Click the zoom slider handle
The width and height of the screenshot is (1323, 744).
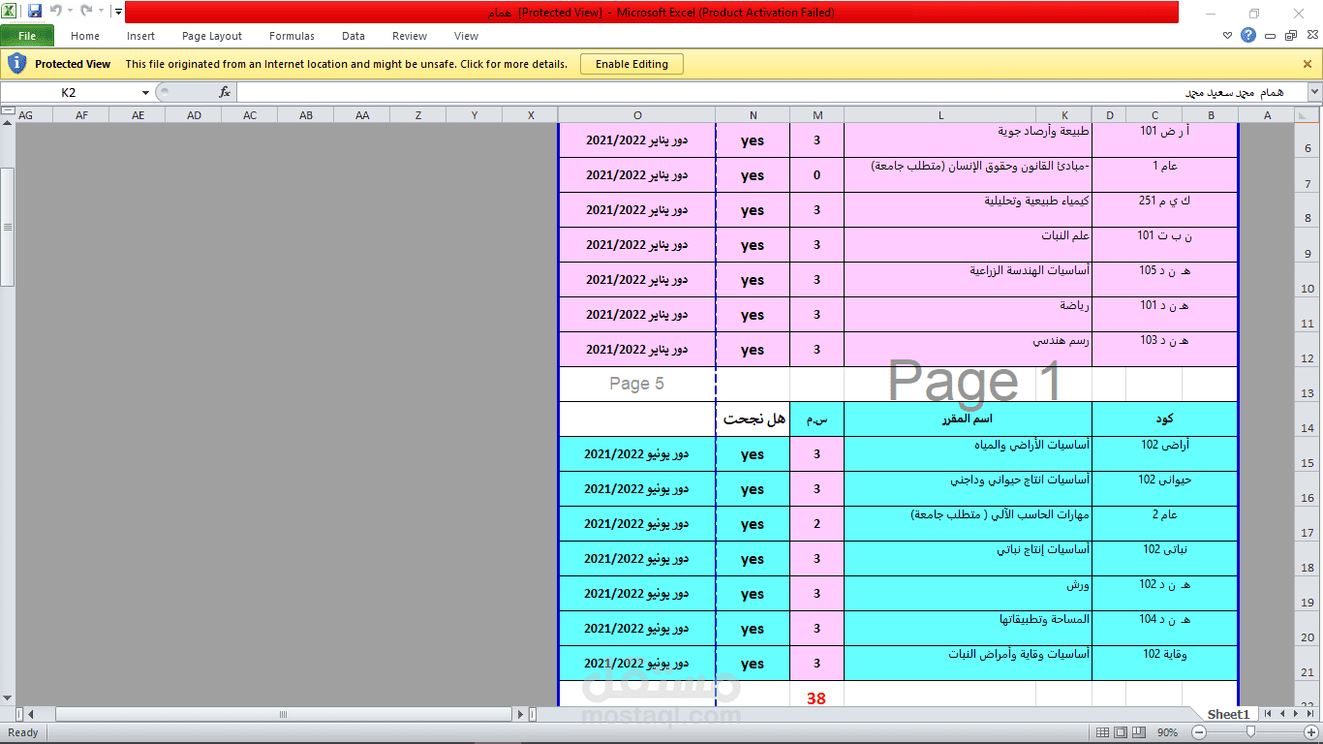point(1249,732)
